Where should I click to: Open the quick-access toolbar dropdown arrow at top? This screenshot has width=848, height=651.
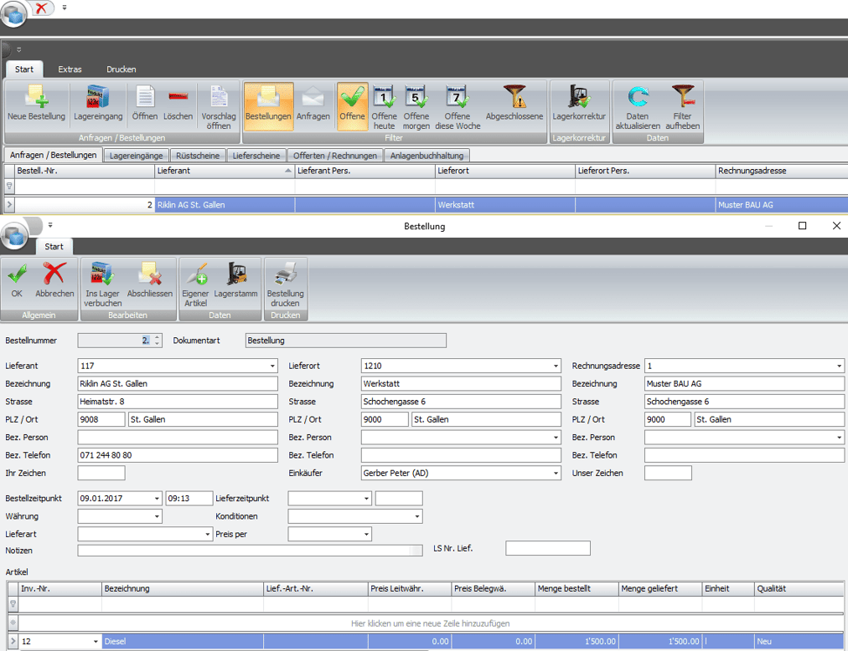[x=65, y=8]
